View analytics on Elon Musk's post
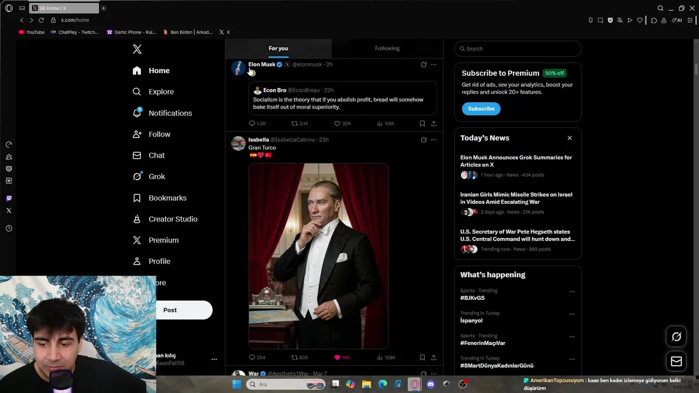 coord(385,124)
